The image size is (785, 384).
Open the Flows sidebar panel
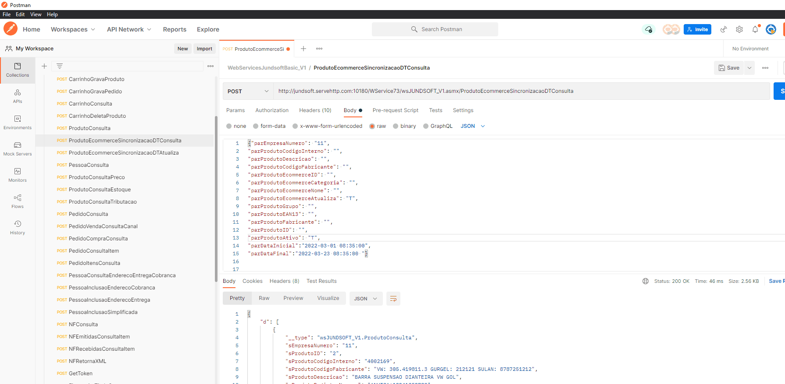18,201
